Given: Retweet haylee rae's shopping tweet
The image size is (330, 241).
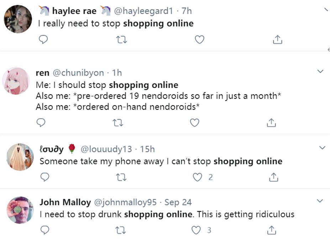Looking at the screenshot, I should click(x=121, y=40).
